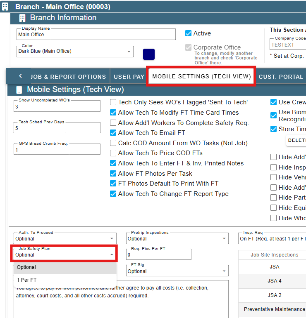Toggle the Use Crew checkbox
The width and height of the screenshot is (306, 318).
click(x=273, y=102)
